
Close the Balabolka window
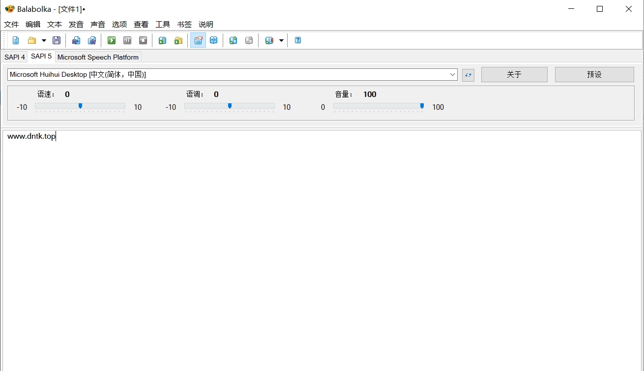click(629, 9)
